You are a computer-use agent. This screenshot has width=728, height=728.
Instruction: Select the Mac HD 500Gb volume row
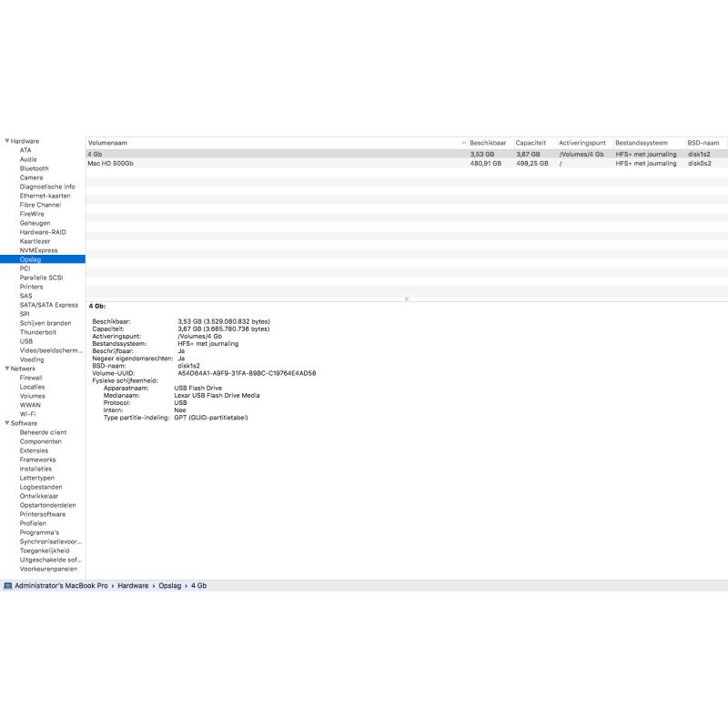(x=407, y=164)
